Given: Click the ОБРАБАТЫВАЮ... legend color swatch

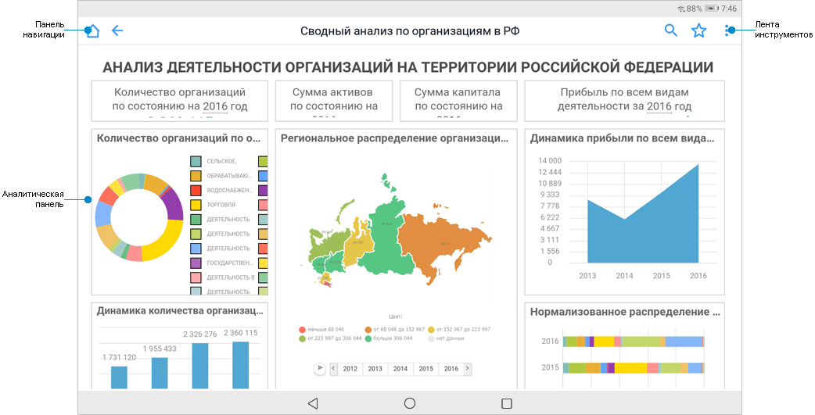Looking at the screenshot, I should tap(196, 176).
